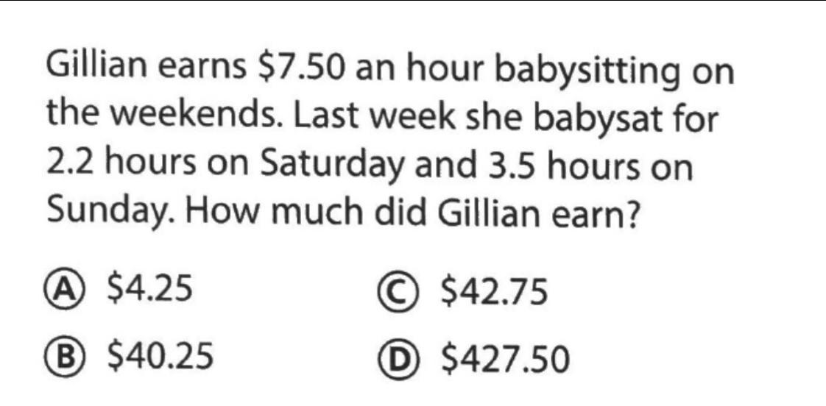
Task: Click the $40.25 answer text
Action: tap(160, 355)
